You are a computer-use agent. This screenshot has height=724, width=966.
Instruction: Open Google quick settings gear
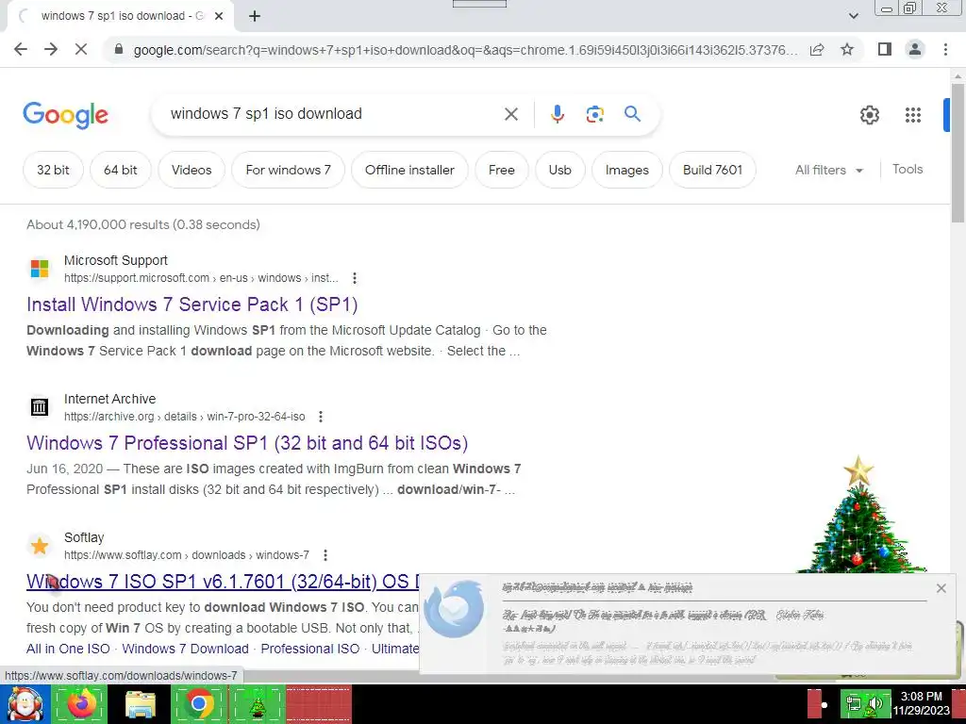[x=869, y=115]
